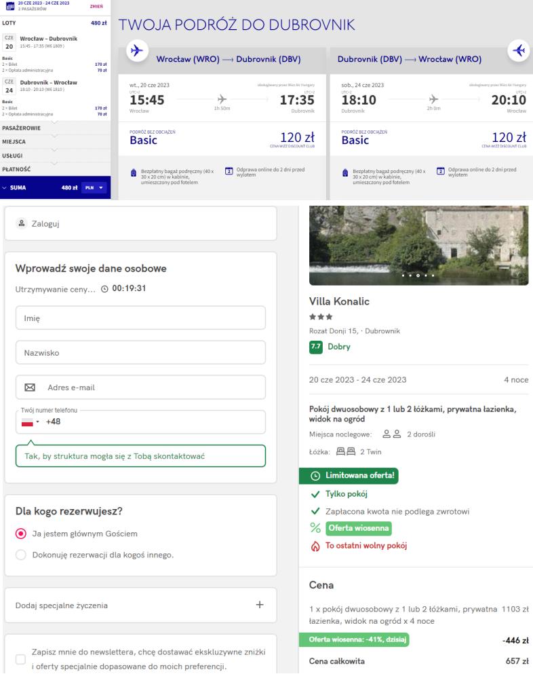Open the Poland flag country code selector

pyautogui.click(x=30, y=422)
